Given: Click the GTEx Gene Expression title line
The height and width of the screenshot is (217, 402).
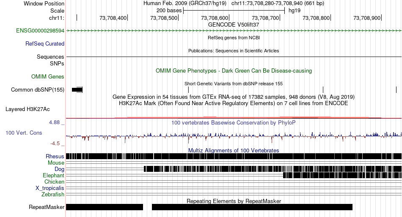Looking at the screenshot, I should pos(234,97).
